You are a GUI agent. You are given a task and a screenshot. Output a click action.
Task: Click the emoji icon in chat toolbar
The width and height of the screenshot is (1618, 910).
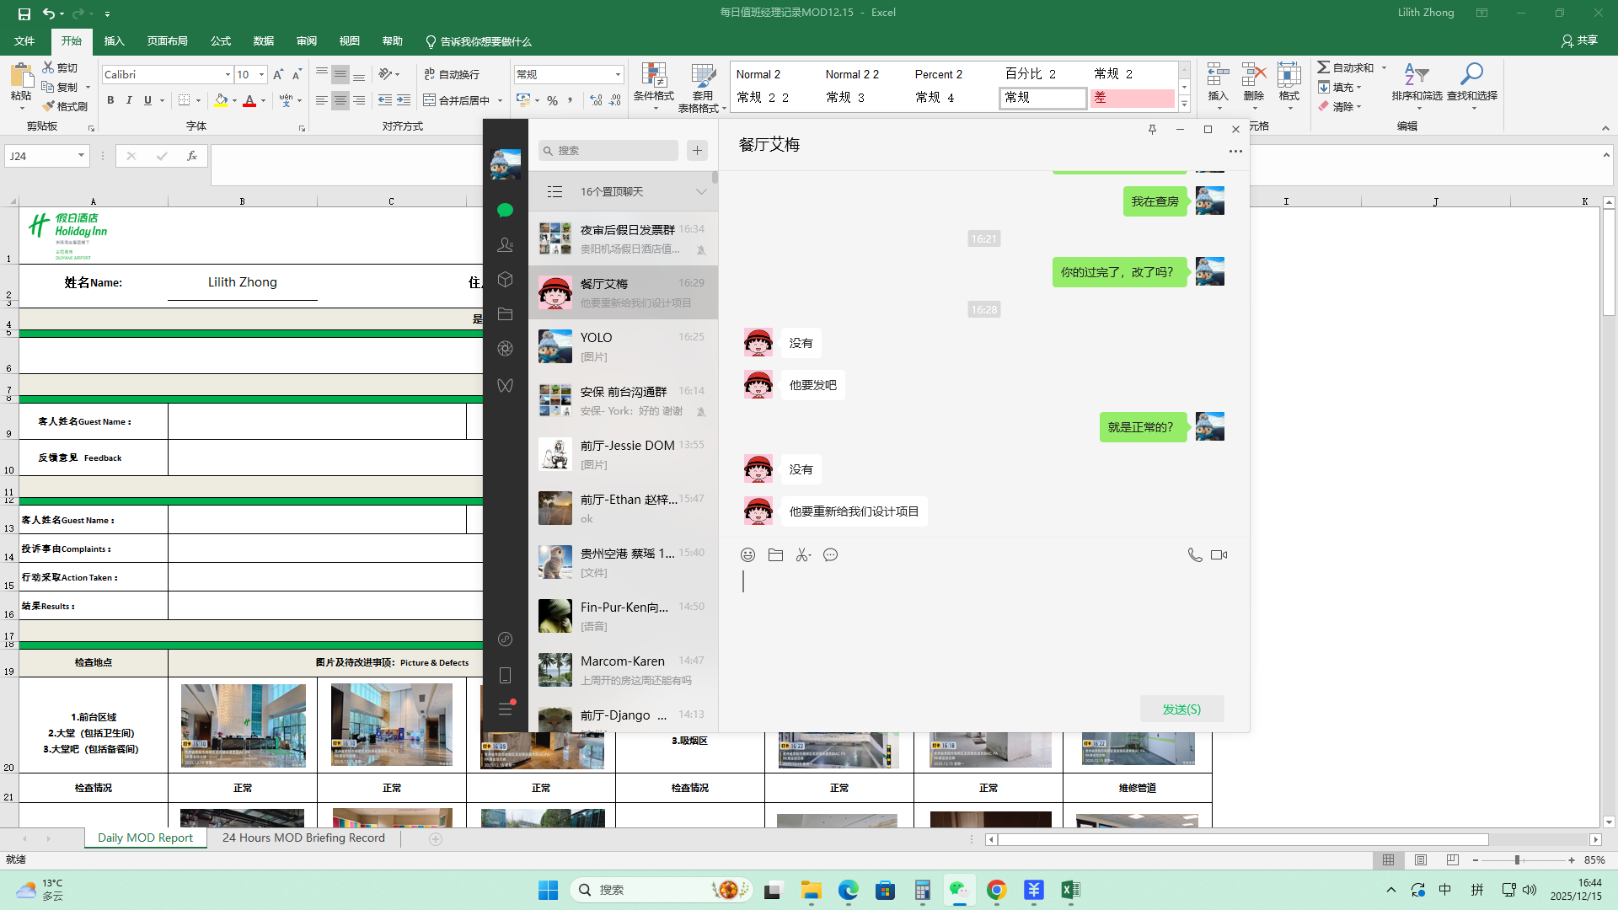(x=747, y=555)
